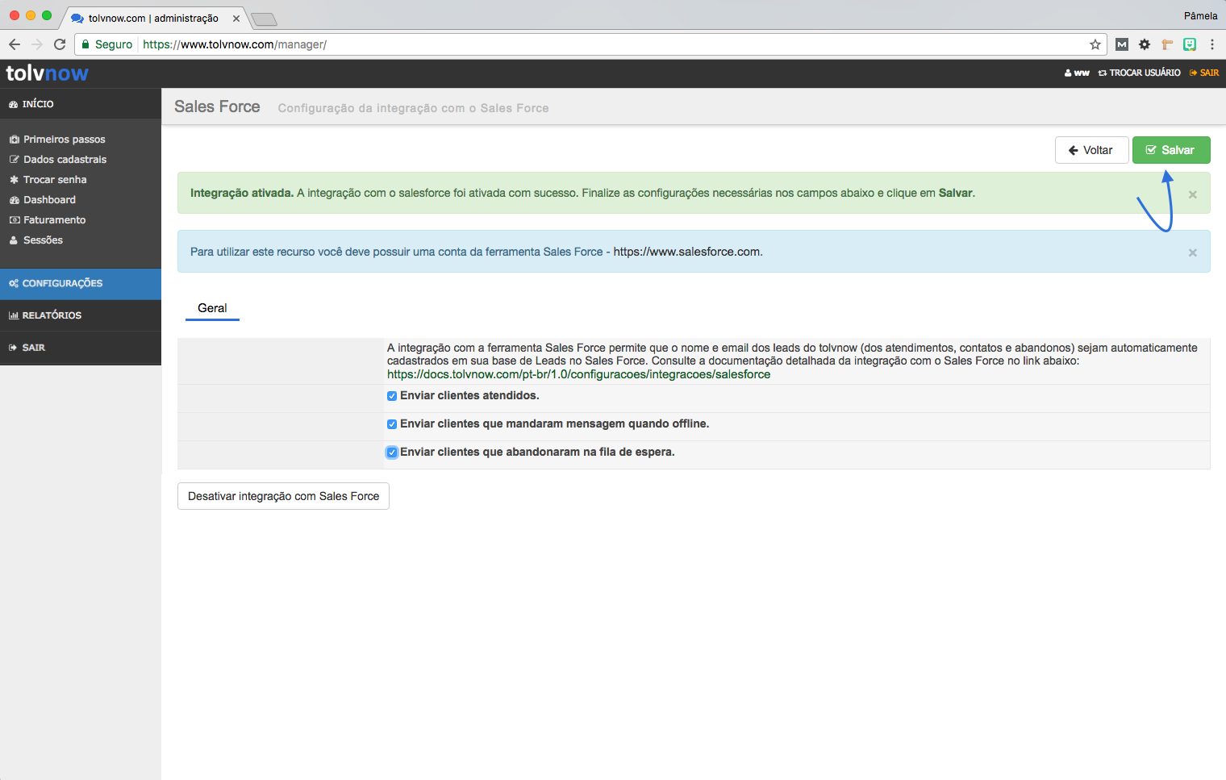Open the tolvnow Salesforce documentation link
Viewport: 1226px width, 780px height.
pyautogui.click(x=578, y=374)
